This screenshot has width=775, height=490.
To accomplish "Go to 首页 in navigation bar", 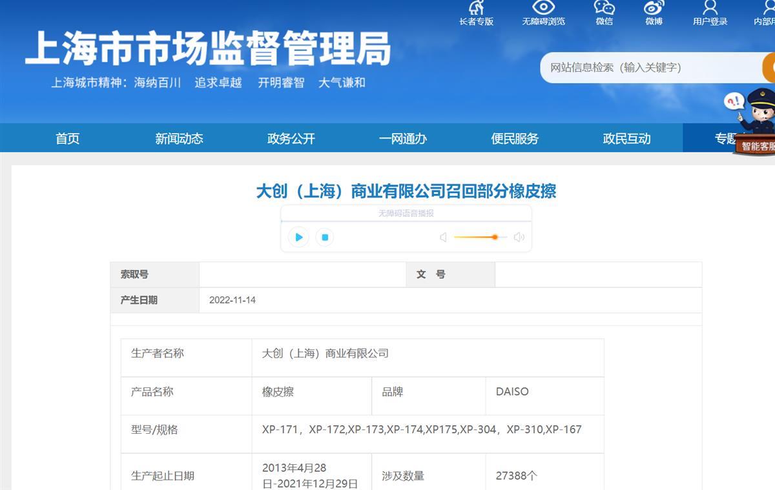I will 67,139.
